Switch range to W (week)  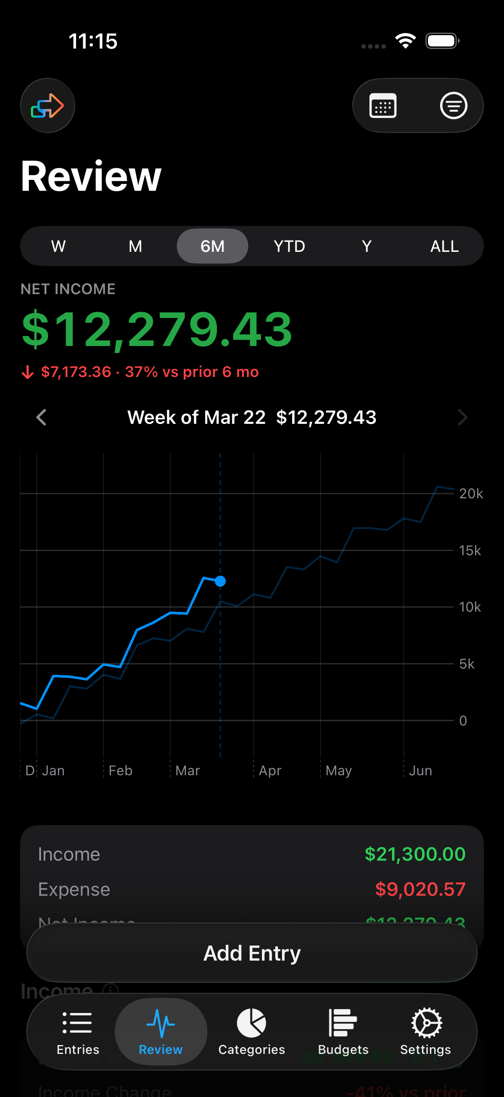tap(59, 246)
